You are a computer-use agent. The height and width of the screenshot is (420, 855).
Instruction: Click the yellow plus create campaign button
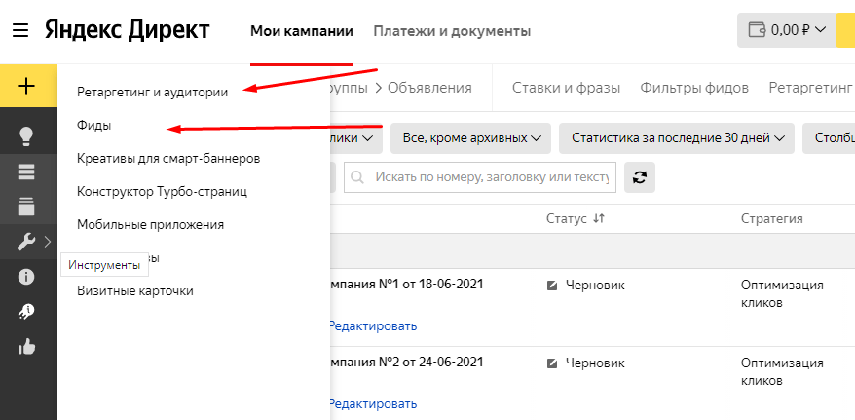click(26, 86)
